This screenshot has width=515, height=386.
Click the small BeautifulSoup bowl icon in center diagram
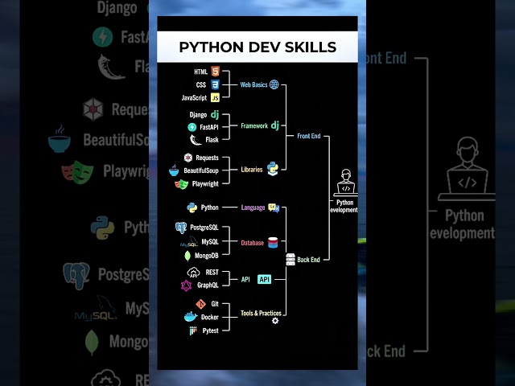(x=174, y=170)
